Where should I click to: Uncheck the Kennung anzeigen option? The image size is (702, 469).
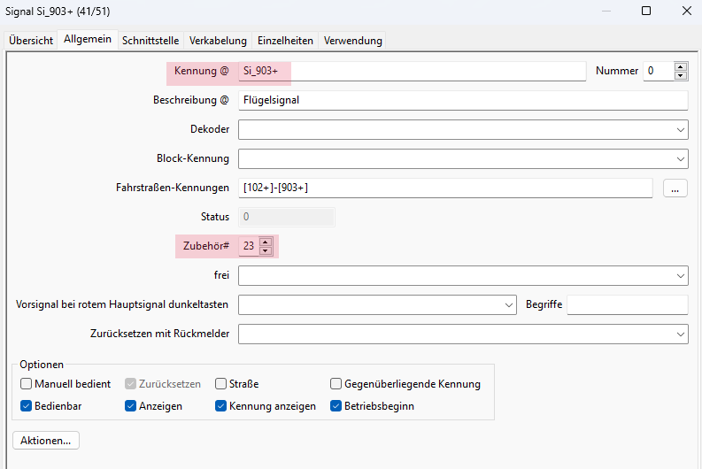pyautogui.click(x=221, y=406)
